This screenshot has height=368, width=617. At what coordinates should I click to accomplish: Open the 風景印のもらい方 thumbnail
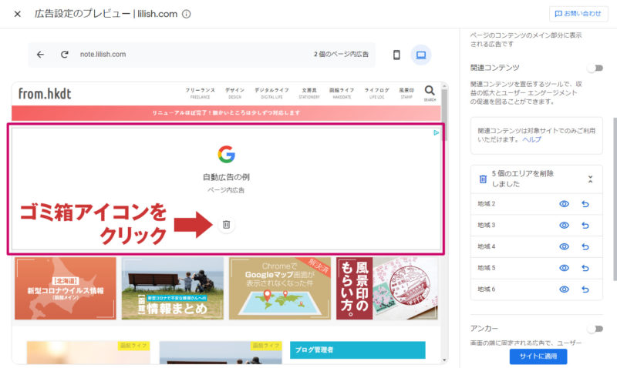[x=387, y=288]
